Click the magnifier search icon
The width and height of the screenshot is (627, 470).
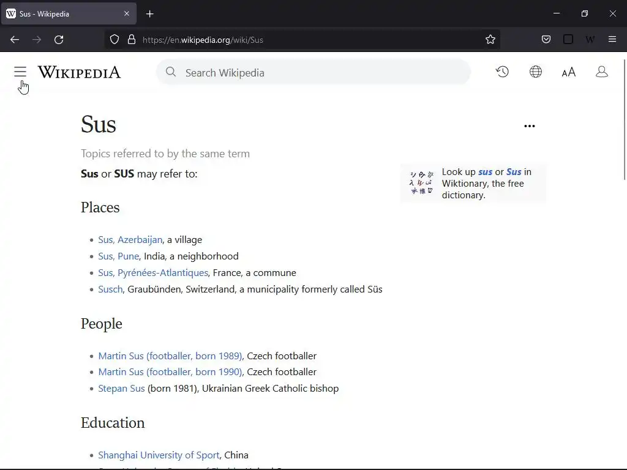pyautogui.click(x=171, y=72)
